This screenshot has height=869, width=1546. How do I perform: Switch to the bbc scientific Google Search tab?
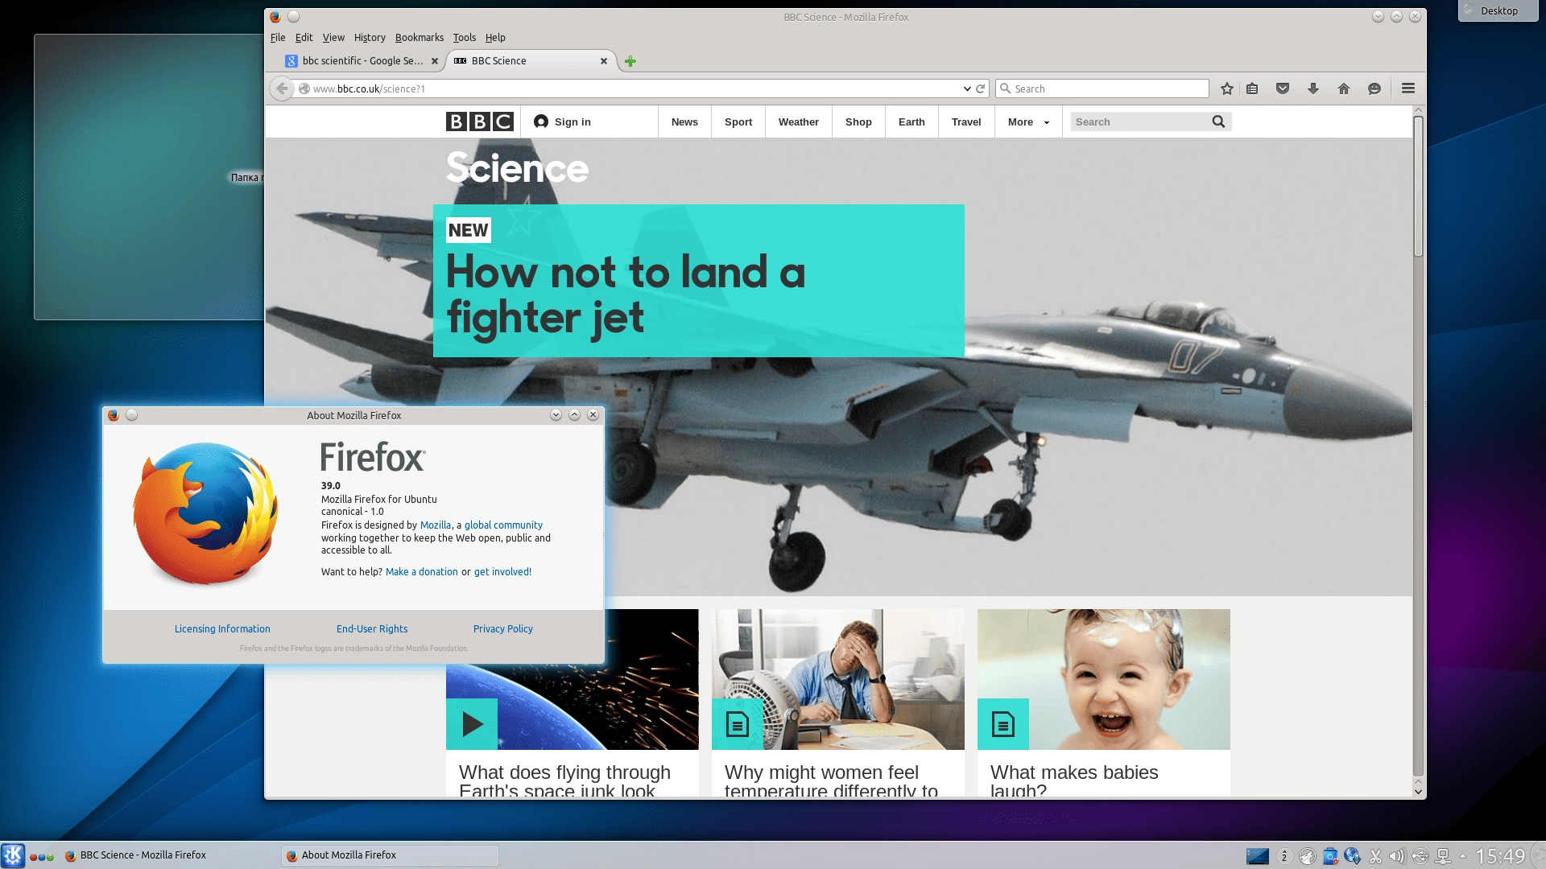(x=362, y=61)
